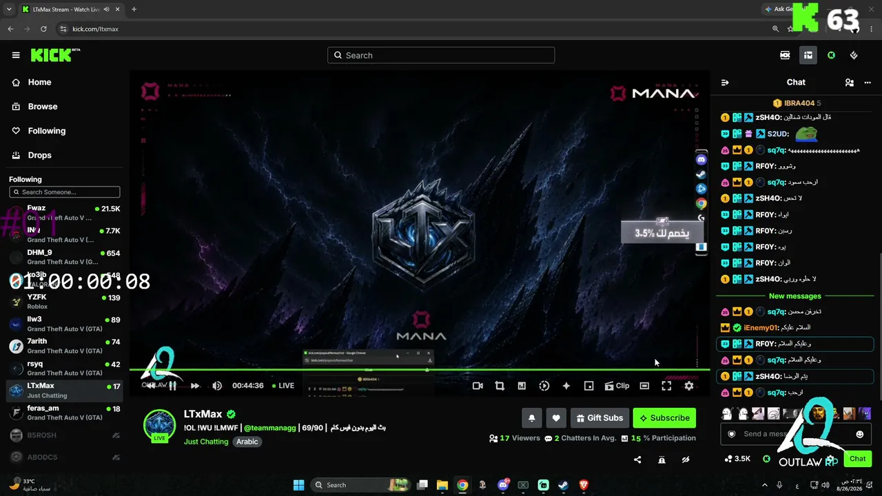Image resolution: width=882 pixels, height=496 pixels.
Task: Open feras_am channel from following list
Action: tap(65, 413)
